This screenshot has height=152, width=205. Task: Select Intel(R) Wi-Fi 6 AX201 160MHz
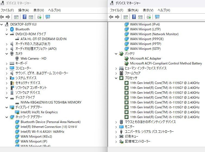click(x=42, y=132)
